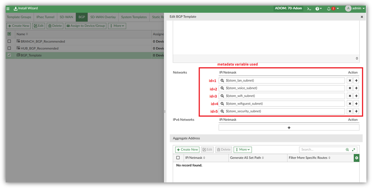
Task: Click the search icon in store_lan_subnet field
Action: click(222, 80)
